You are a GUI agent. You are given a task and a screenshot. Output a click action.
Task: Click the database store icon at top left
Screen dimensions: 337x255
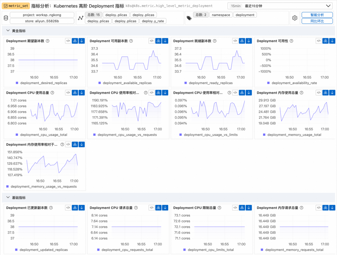click(x=6, y=18)
